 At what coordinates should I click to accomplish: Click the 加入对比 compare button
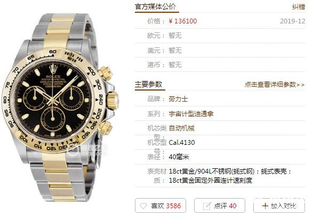(x=279, y=206)
